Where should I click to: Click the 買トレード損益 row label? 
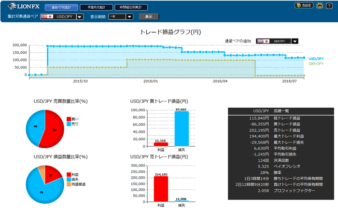pos(287,124)
